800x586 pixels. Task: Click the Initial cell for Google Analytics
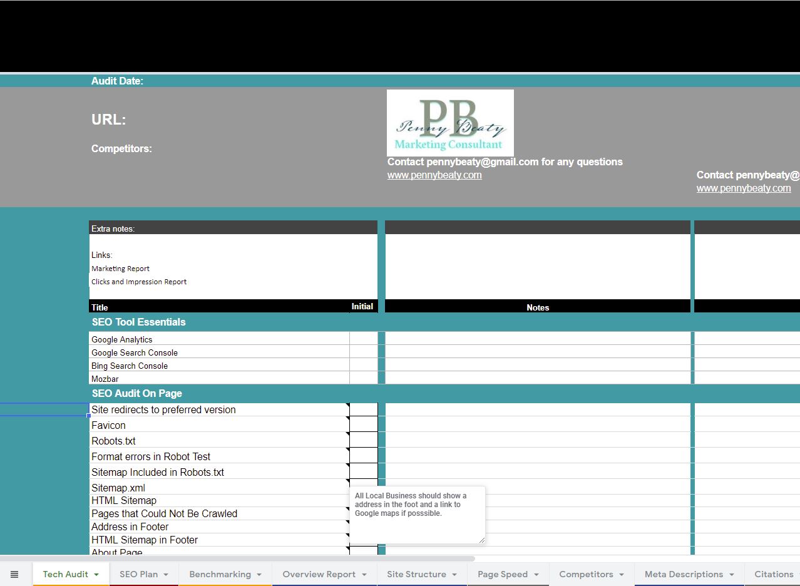click(364, 339)
